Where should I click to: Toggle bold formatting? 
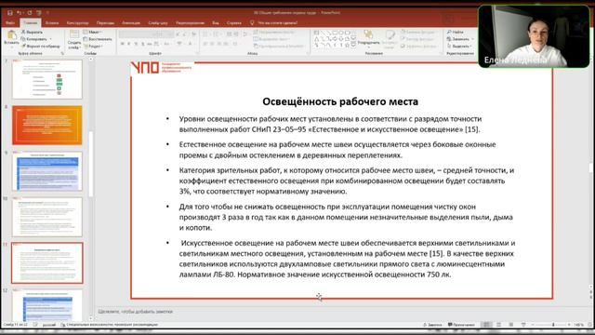tap(122, 44)
